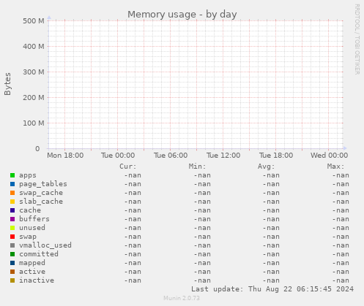Image resolution: width=364 pixels, height=306 pixels.
Task: Click the magenta buffers legend swatch
Action: pyautogui.click(x=12, y=219)
